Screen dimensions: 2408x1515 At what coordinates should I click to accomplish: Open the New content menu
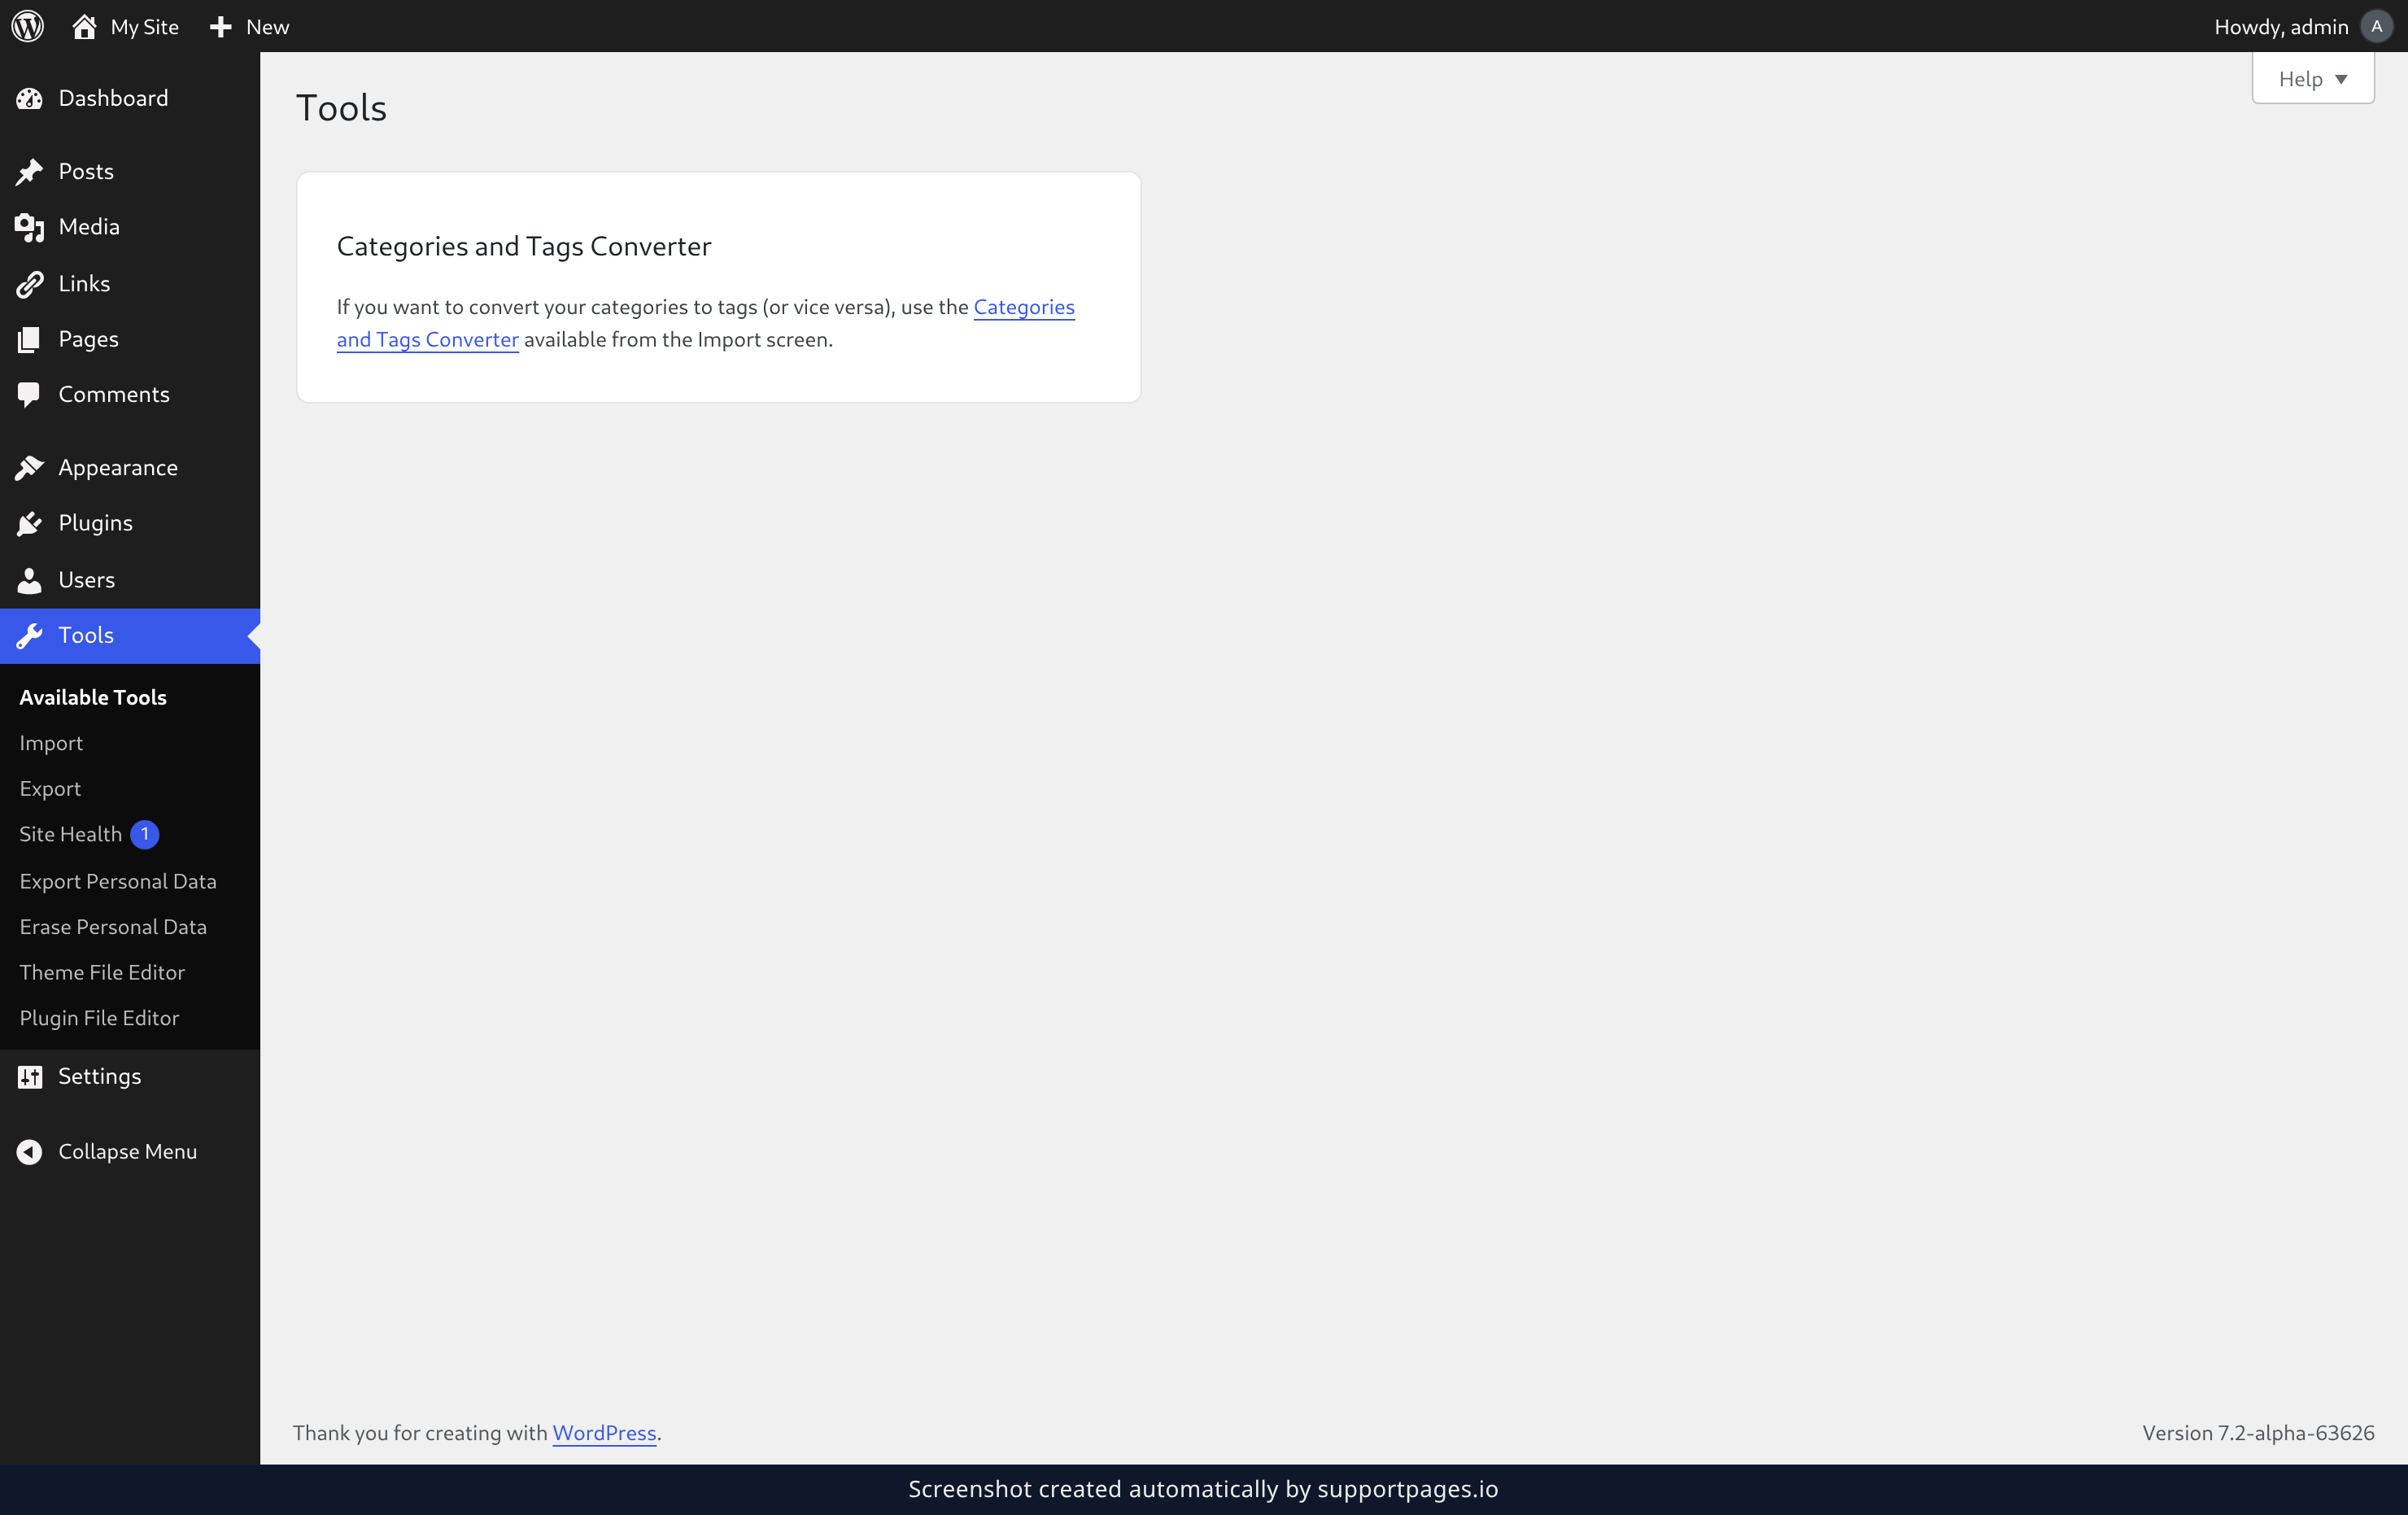click(249, 27)
